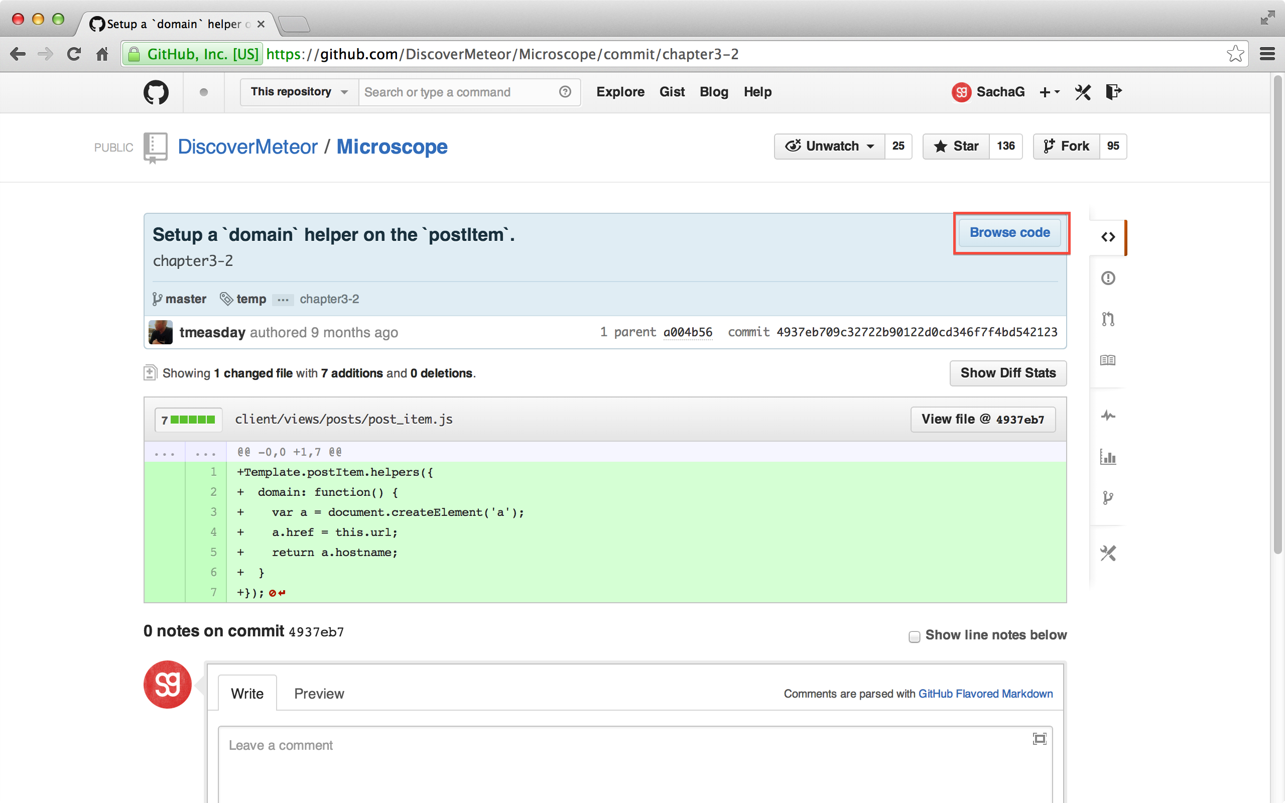Image resolution: width=1285 pixels, height=803 pixels.
Task: Enable the Show line notes below checkbox
Action: tap(914, 636)
